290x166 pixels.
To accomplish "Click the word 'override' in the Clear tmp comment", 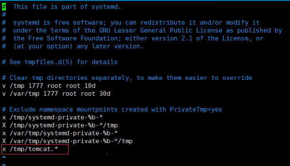I will pos(237,78).
